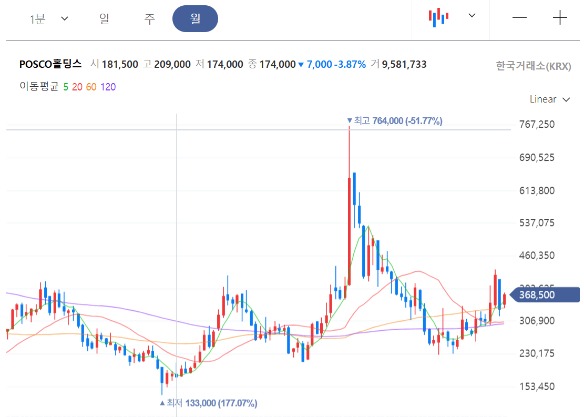This screenshot has height=417, width=584.
Task: Click the 230,175 axis label
Action: click(x=537, y=353)
